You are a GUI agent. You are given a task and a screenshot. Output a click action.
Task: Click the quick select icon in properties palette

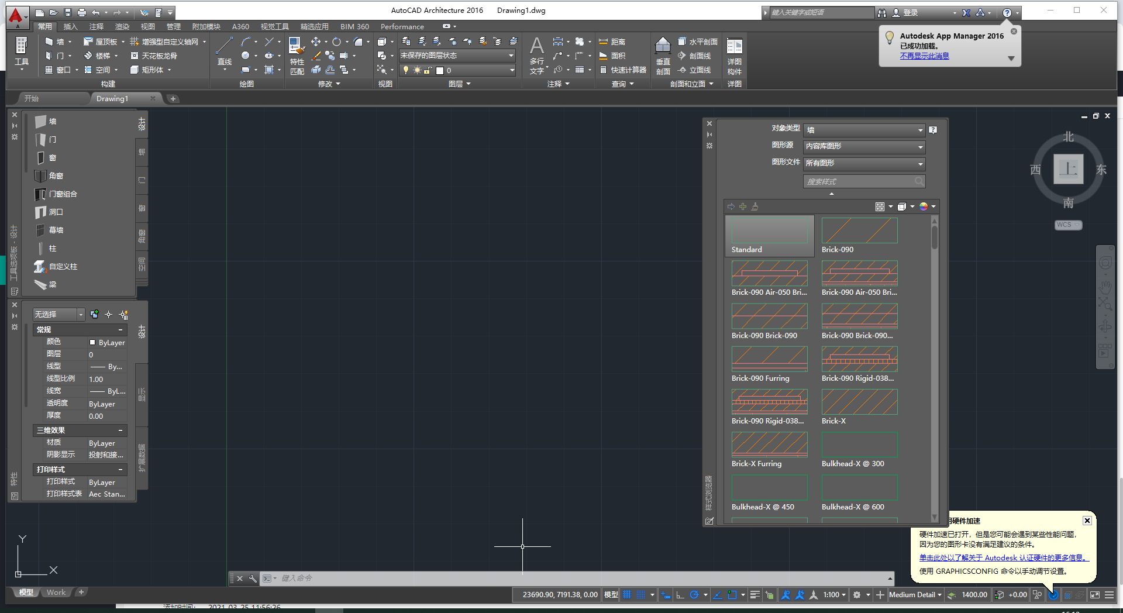pyautogui.click(x=123, y=315)
